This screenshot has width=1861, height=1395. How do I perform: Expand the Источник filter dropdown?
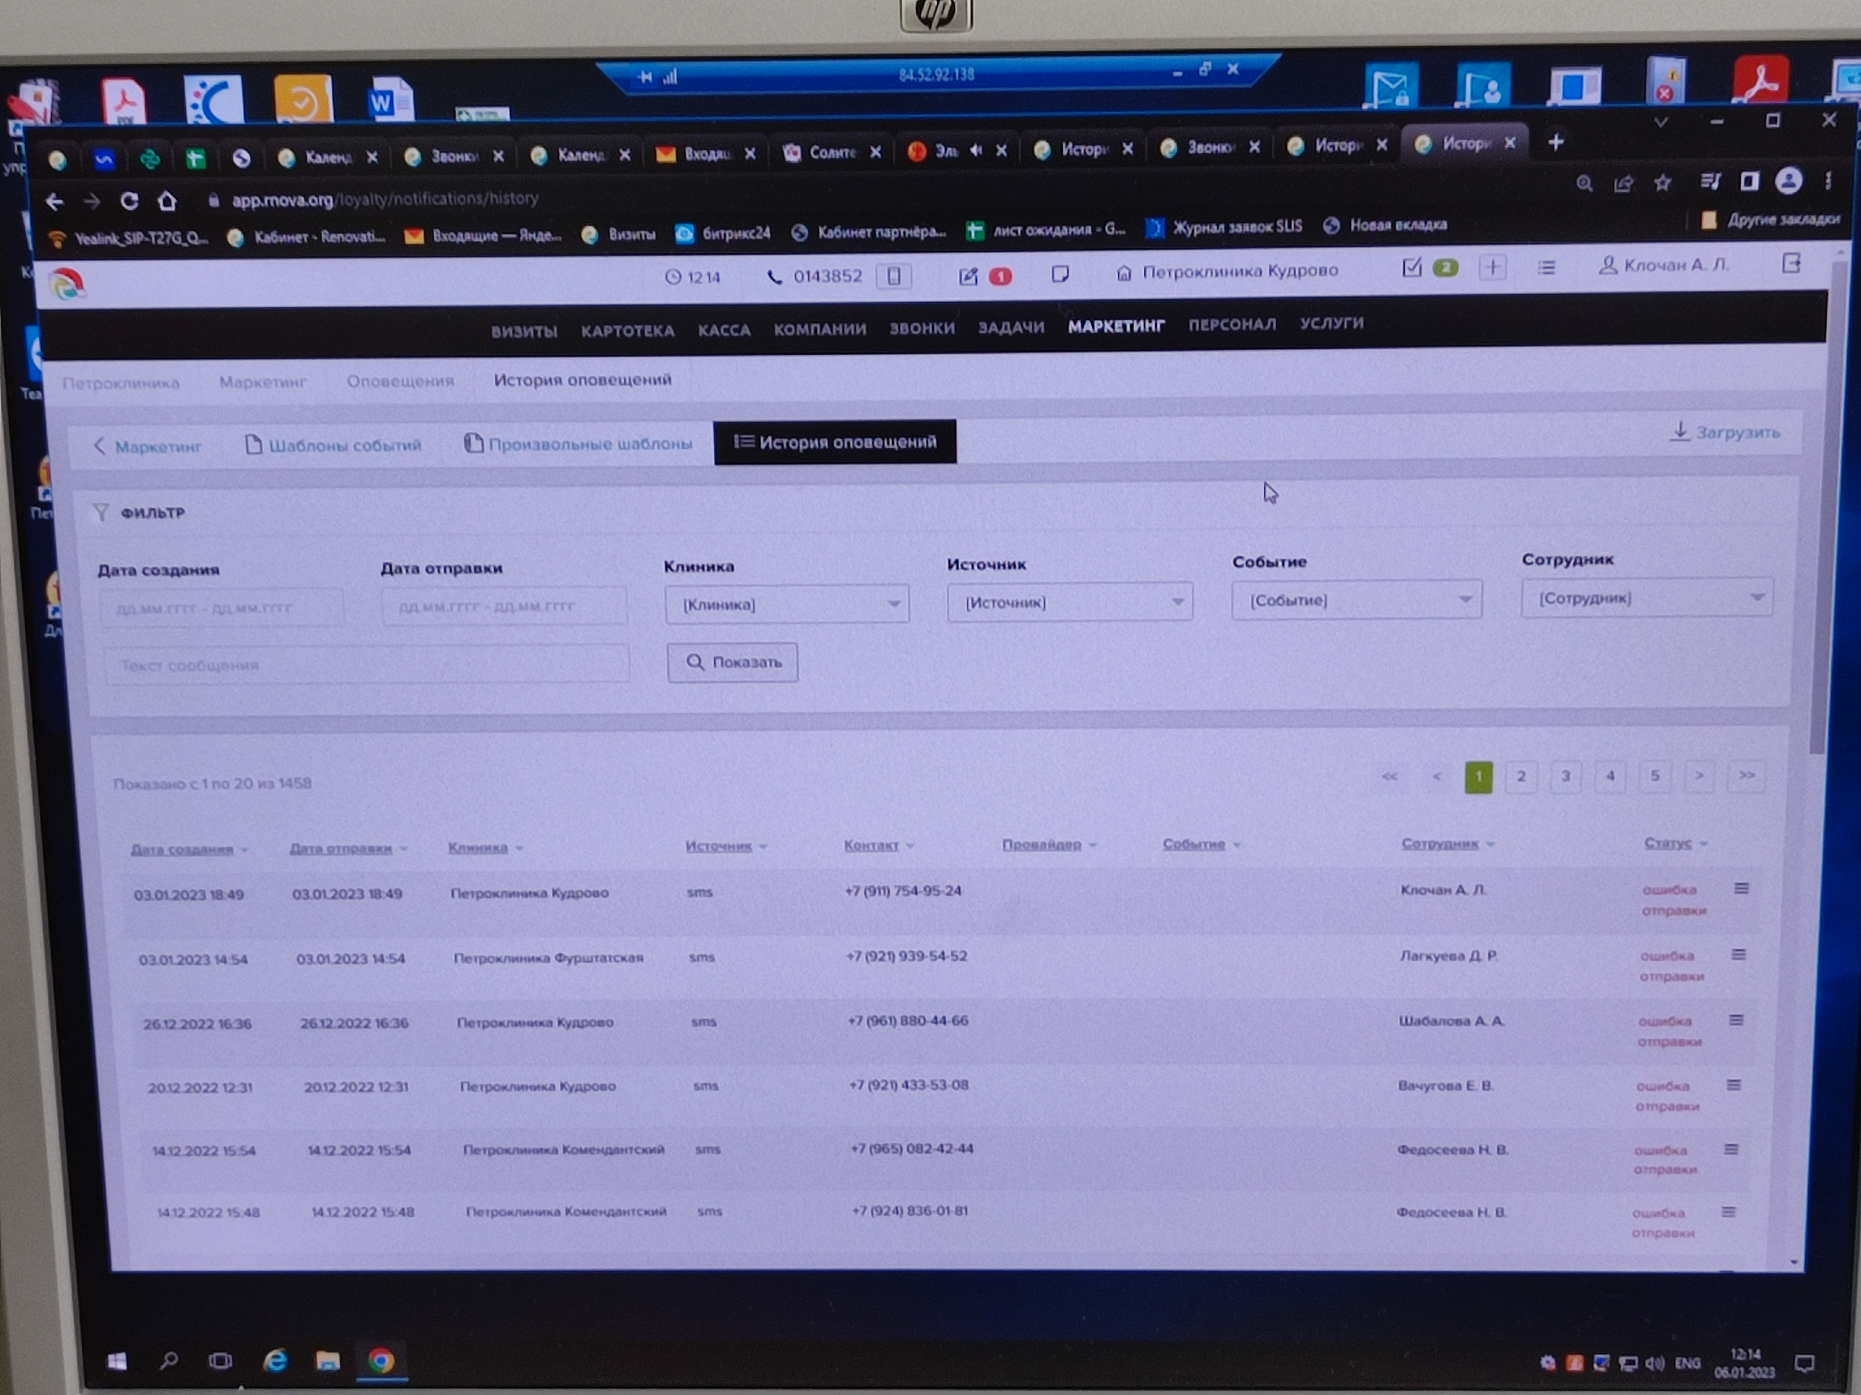(1069, 602)
